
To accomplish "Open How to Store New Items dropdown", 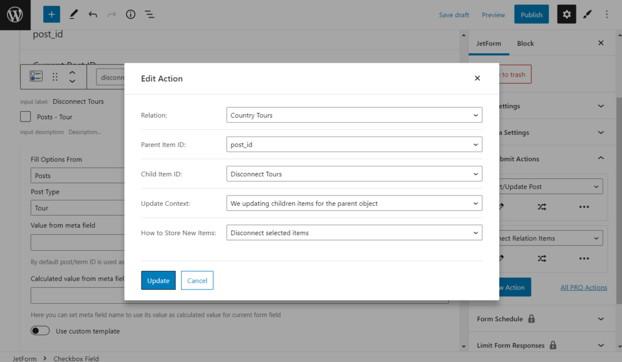I will coord(354,233).
